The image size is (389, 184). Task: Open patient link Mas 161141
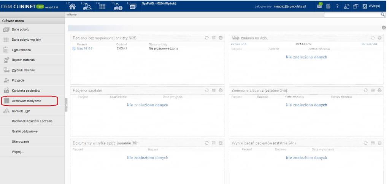(85, 49)
